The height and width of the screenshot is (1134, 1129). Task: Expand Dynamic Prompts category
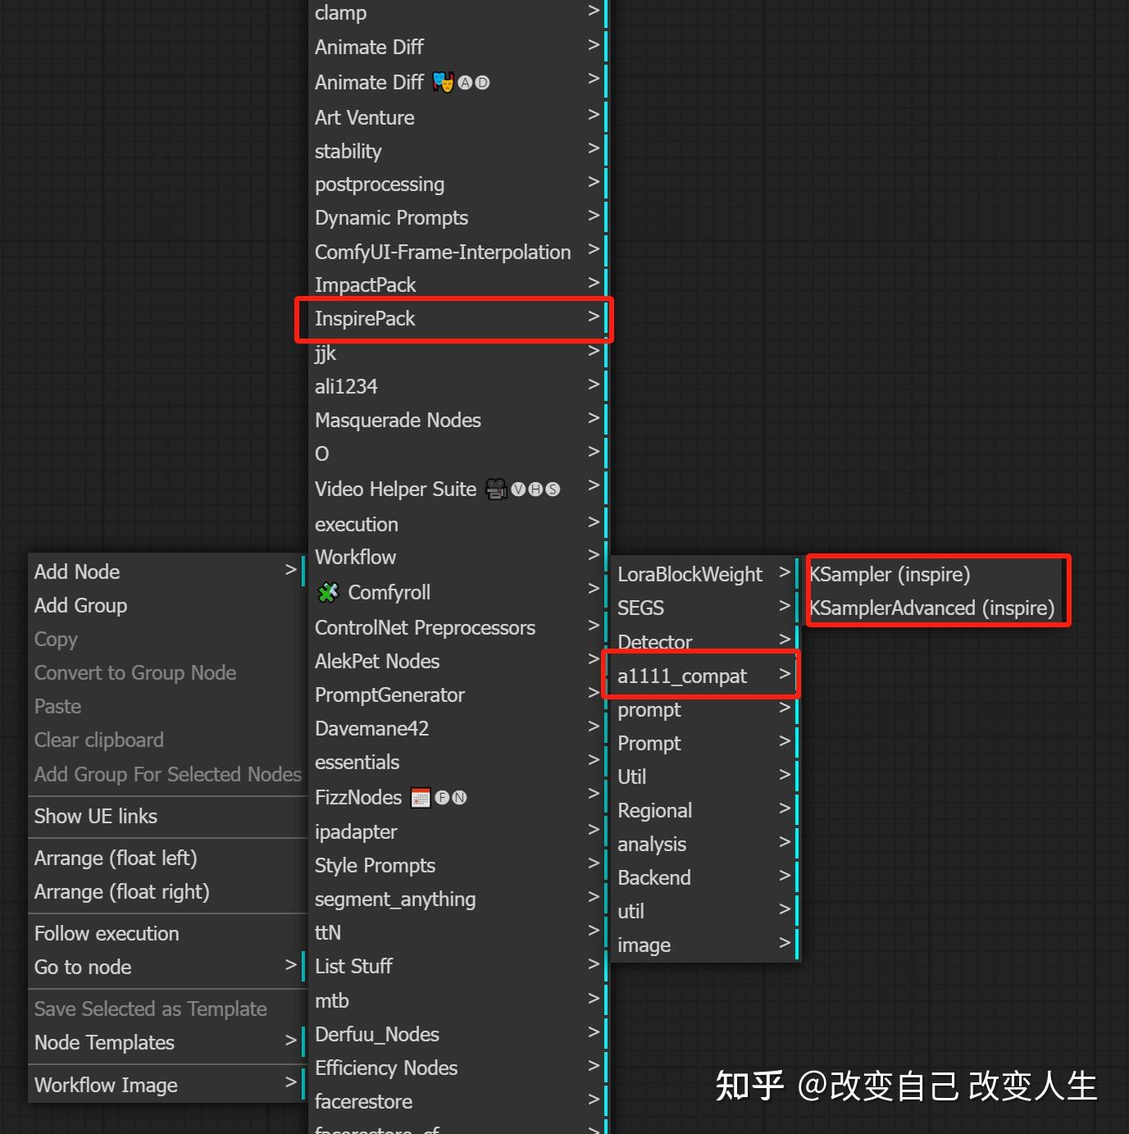[458, 218]
